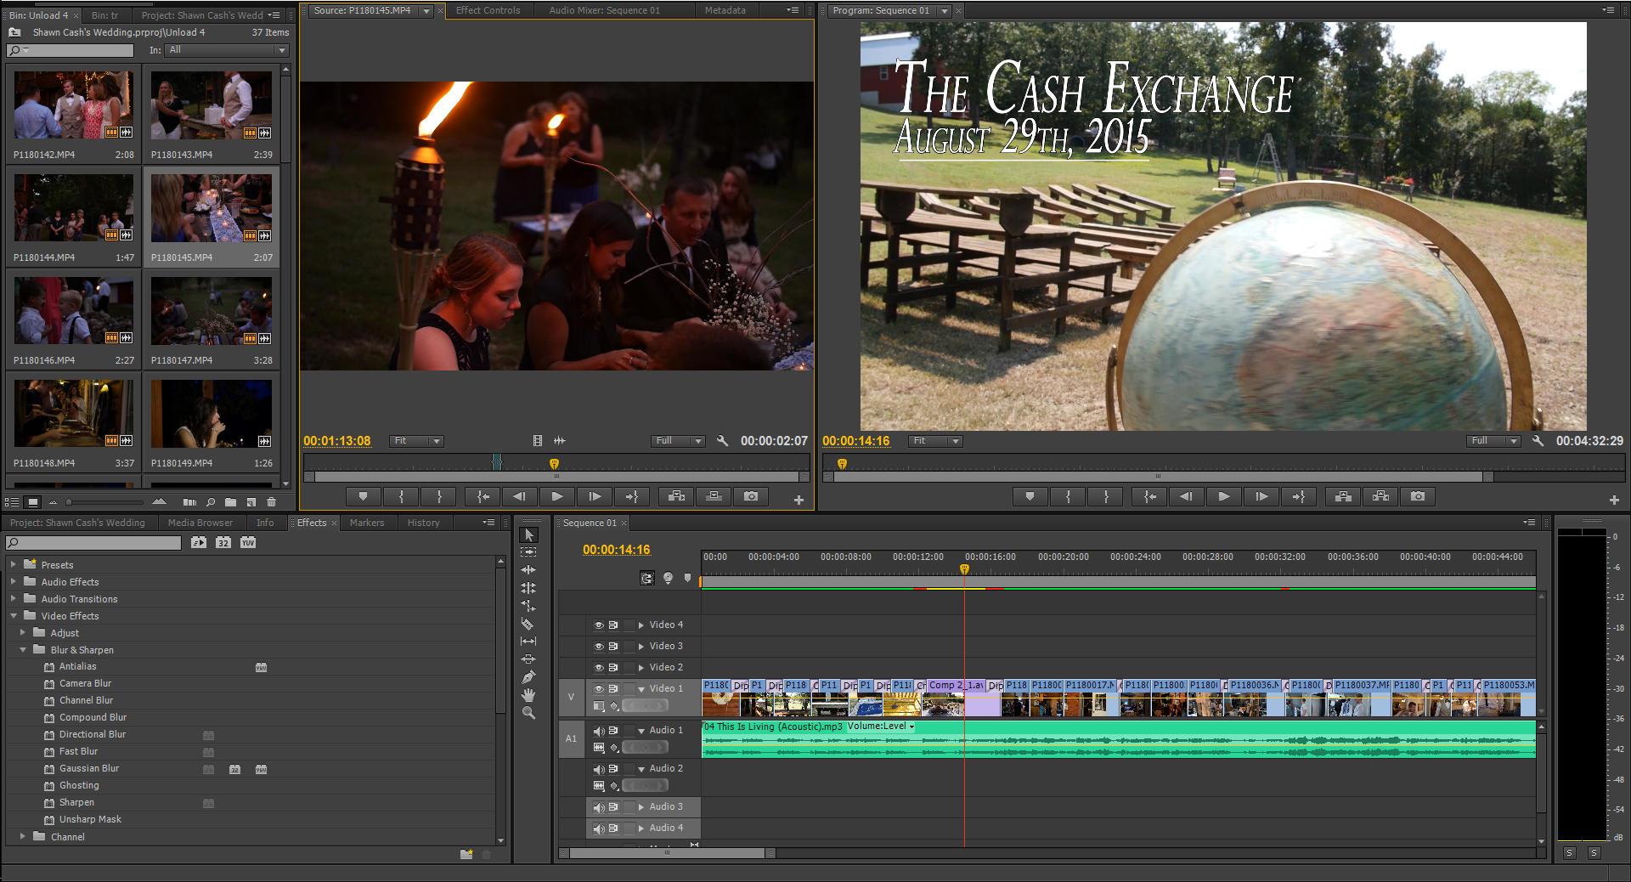Toggle sync lock on Video 1 track
1631x882 pixels.
[x=612, y=688]
